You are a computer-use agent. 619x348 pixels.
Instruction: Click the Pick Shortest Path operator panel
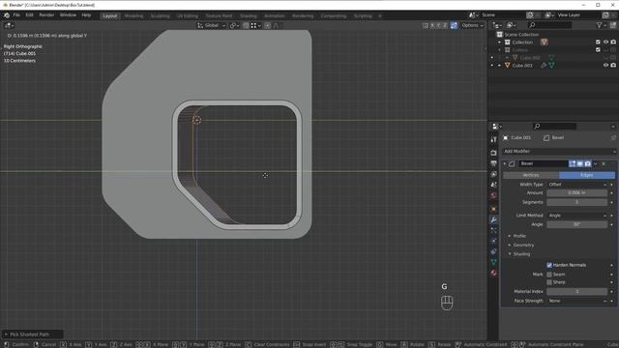(32, 334)
